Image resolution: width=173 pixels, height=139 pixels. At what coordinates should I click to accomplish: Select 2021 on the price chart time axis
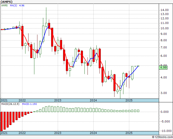pyautogui.click(x=4, y=100)
